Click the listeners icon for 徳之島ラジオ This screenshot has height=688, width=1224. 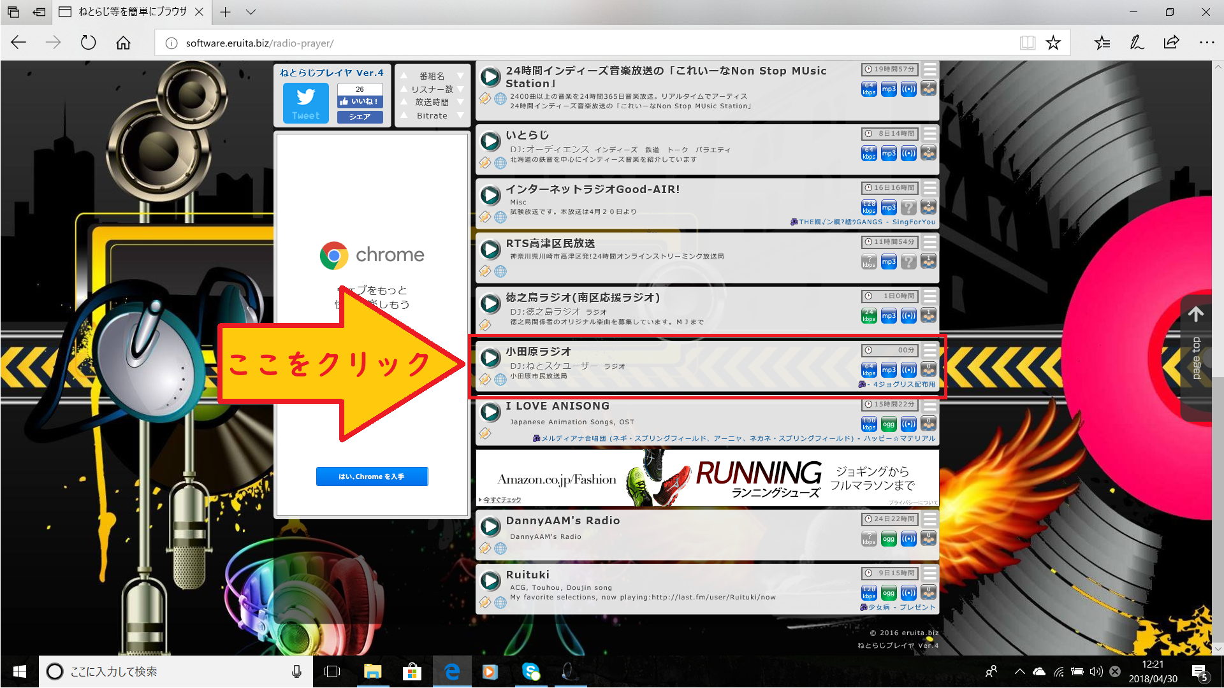pyautogui.click(x=928, y=315)
